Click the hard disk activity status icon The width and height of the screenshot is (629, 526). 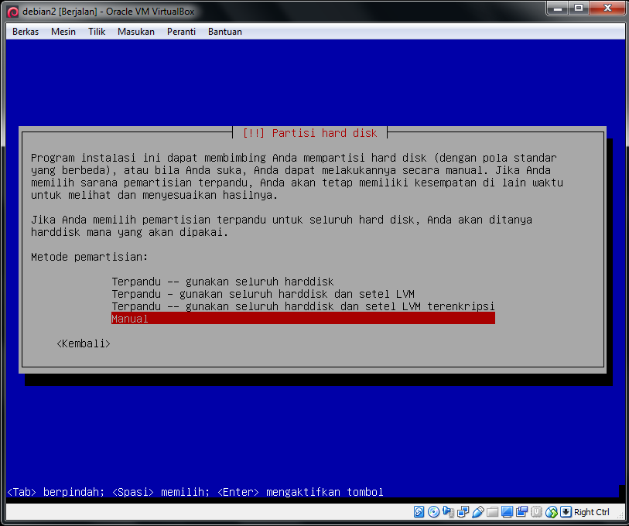click(x=419, y=511)
